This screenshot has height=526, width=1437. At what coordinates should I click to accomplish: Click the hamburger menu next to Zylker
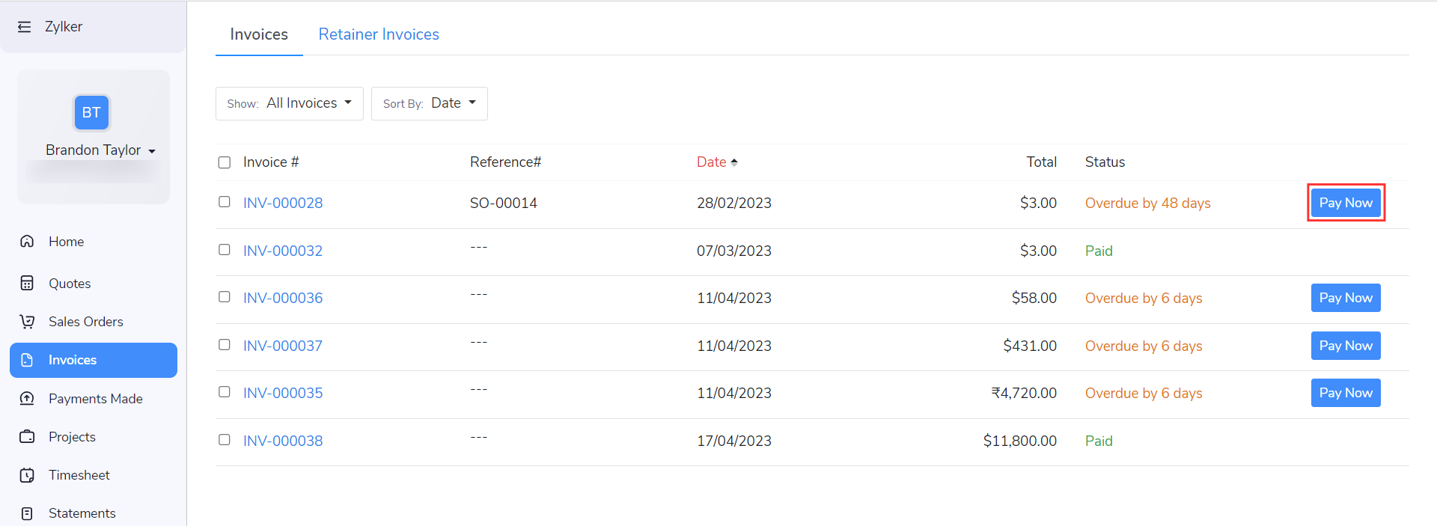click(25, 26)
